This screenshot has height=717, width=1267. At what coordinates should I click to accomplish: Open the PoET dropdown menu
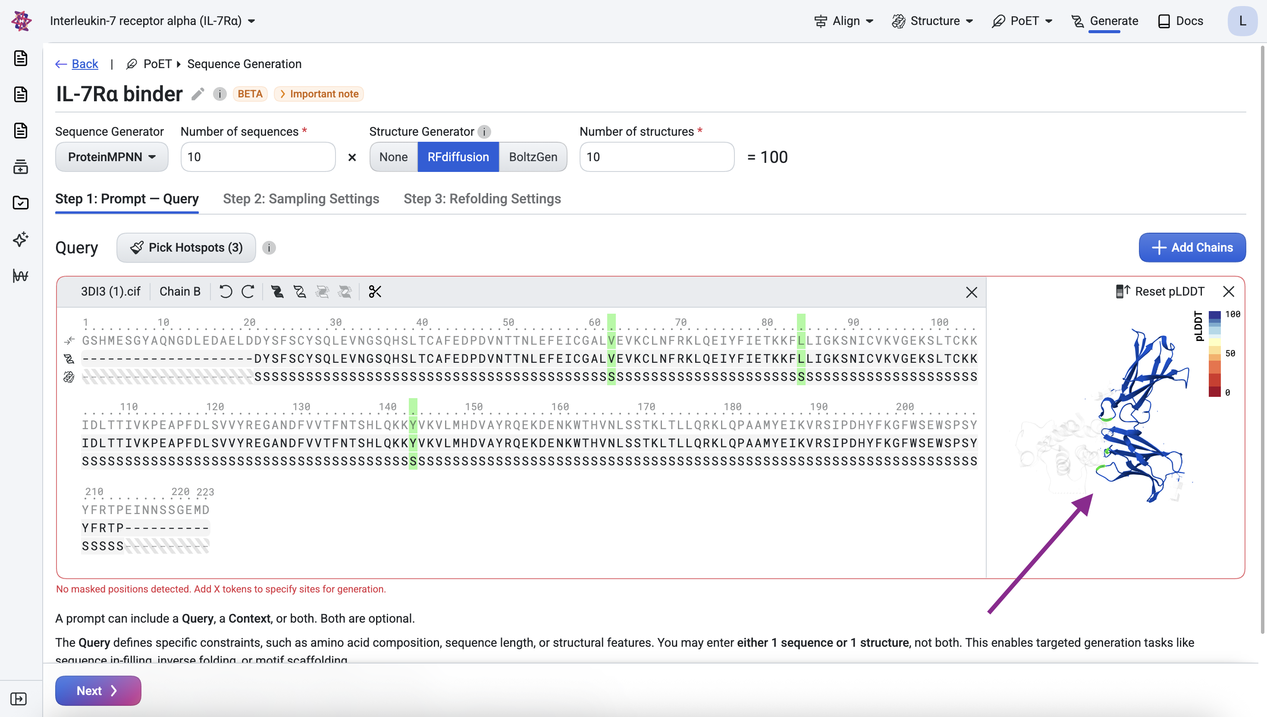[x=1022, y=21]
